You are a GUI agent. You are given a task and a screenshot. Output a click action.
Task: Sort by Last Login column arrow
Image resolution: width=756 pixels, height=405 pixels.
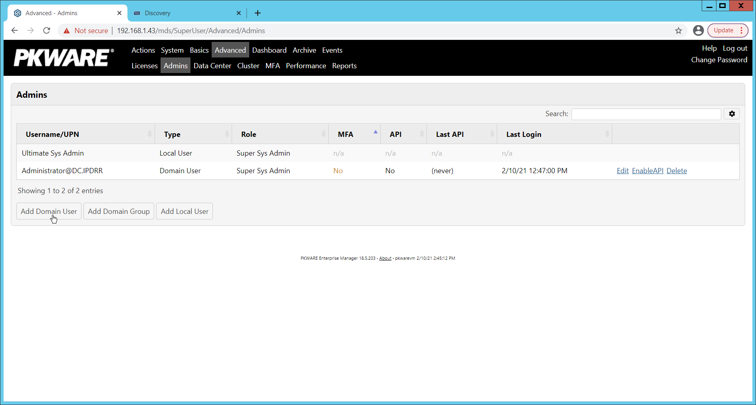click(x=607, y=134)
